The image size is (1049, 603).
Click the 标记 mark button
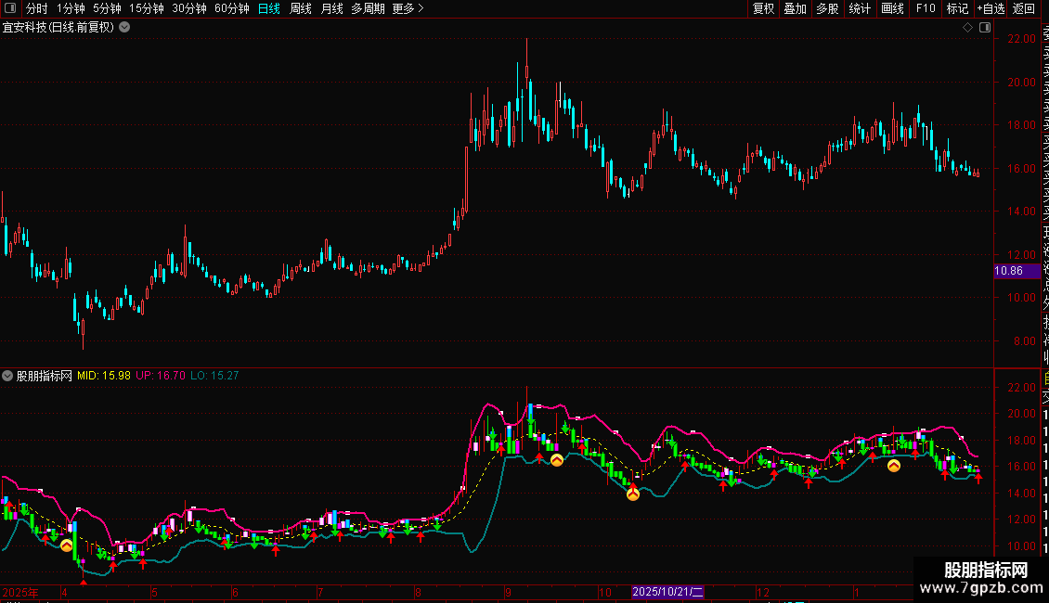[957, 8]
